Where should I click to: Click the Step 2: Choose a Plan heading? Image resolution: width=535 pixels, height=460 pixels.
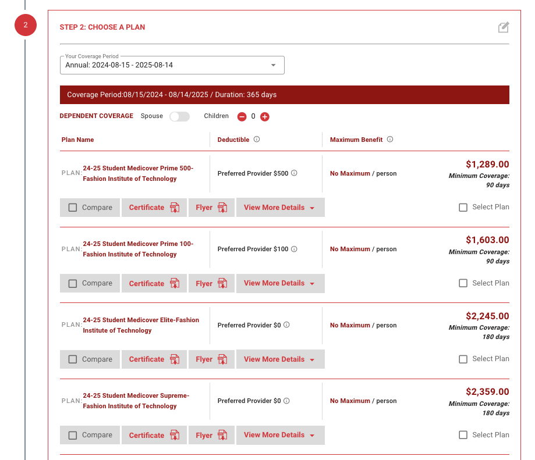(102, 27)
